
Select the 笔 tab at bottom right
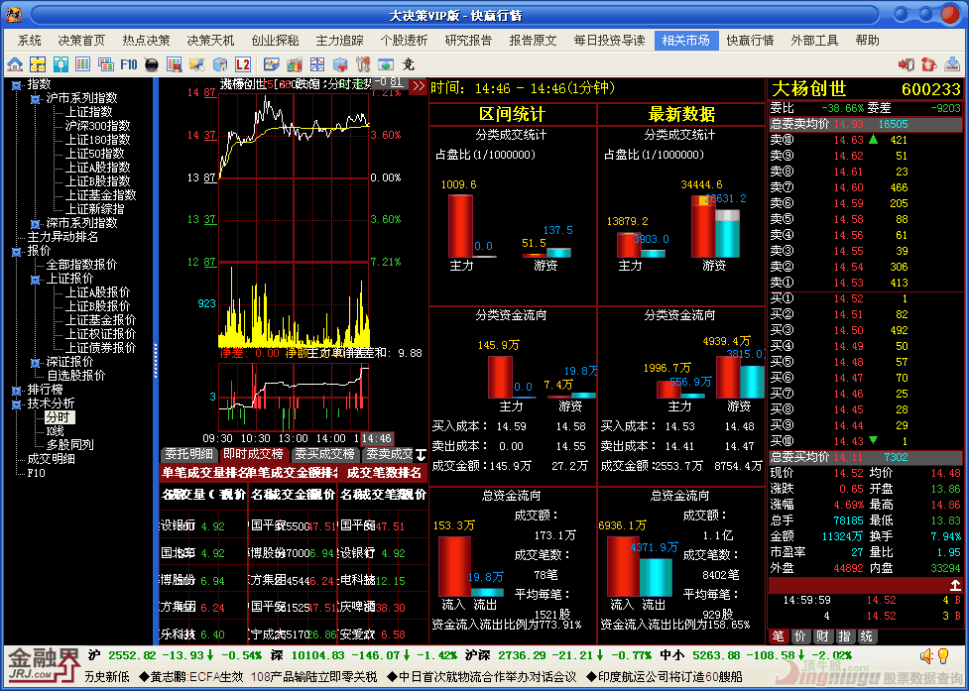coord(778,636)
